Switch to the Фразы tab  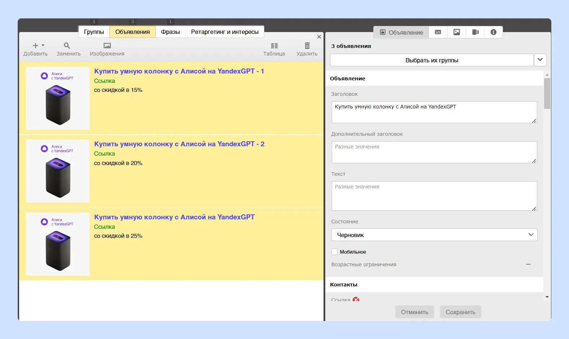pyautogui.click(x=170, y=32)
